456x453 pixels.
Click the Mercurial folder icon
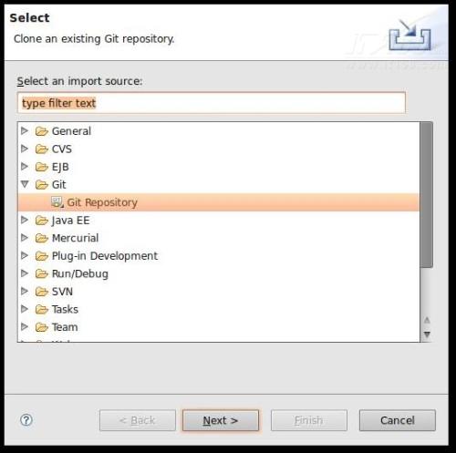pos(42,238)
